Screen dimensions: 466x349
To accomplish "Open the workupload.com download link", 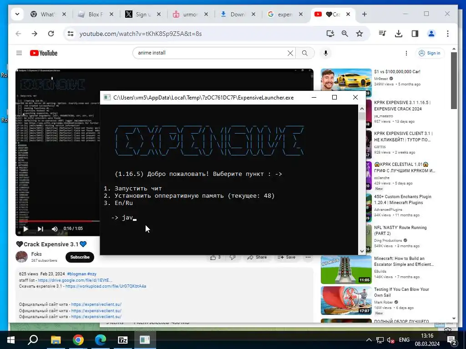I will [106, 286].
